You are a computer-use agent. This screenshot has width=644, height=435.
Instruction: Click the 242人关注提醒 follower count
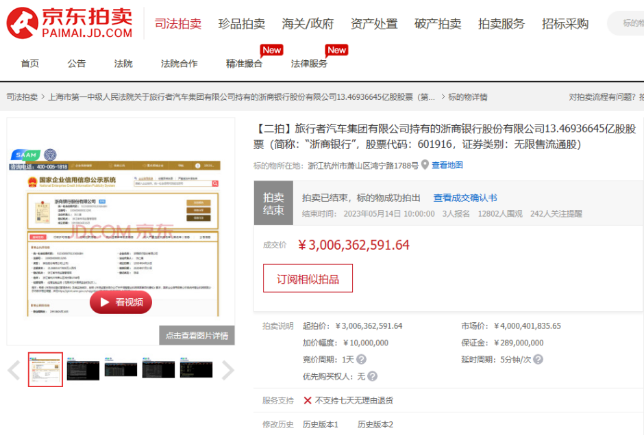(556, 213)
